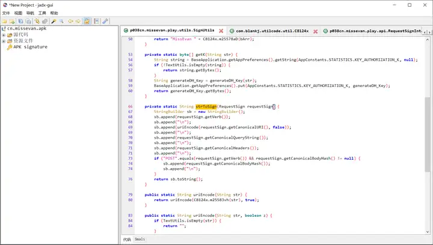Click the 源代码 folder icon
433x245 pixels.
(10, 35)
